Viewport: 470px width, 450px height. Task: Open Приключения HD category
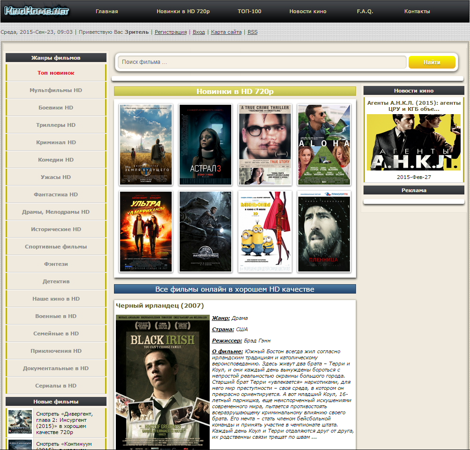pyautogui.click(x=56, y=351)
